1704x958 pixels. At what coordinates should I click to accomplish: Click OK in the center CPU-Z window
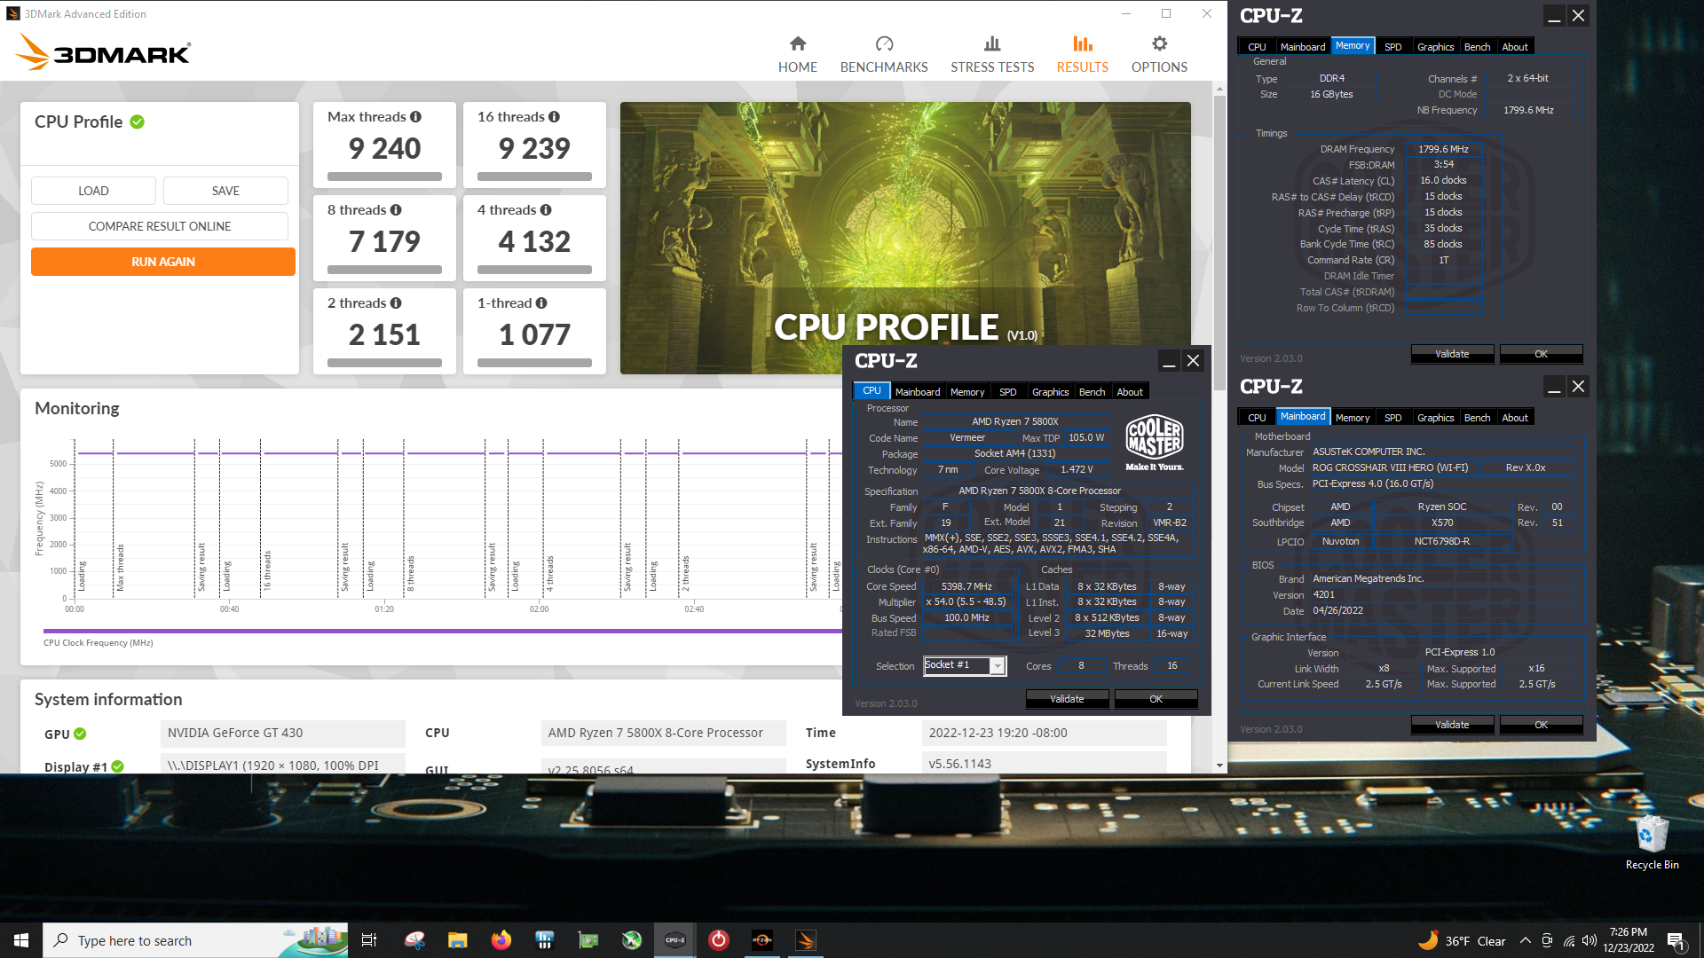(x=1156, y=699)
